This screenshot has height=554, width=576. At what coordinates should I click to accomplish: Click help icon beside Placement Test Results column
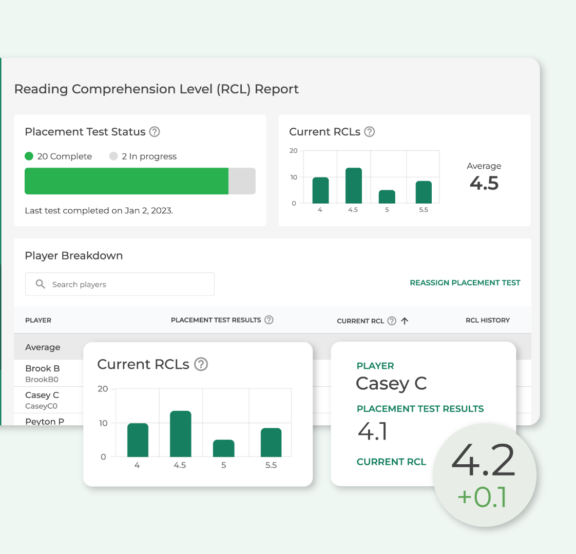269,320
